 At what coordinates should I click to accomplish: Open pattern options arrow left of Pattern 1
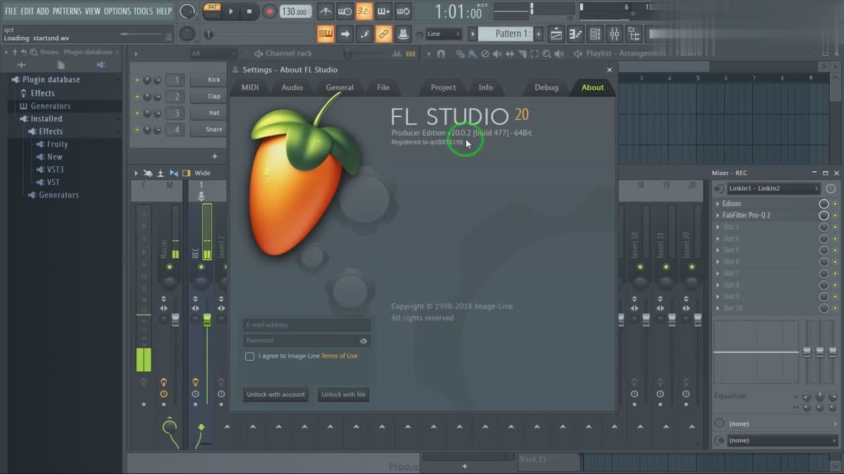472,34
